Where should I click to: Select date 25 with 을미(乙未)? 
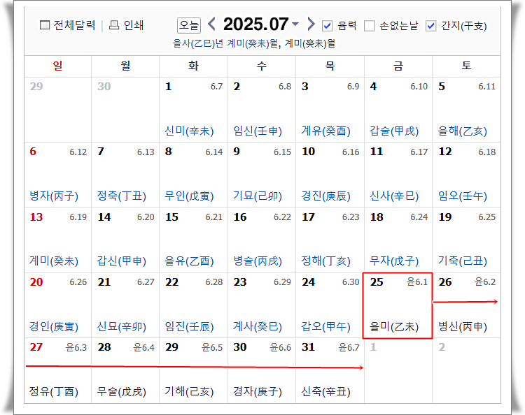398,305
